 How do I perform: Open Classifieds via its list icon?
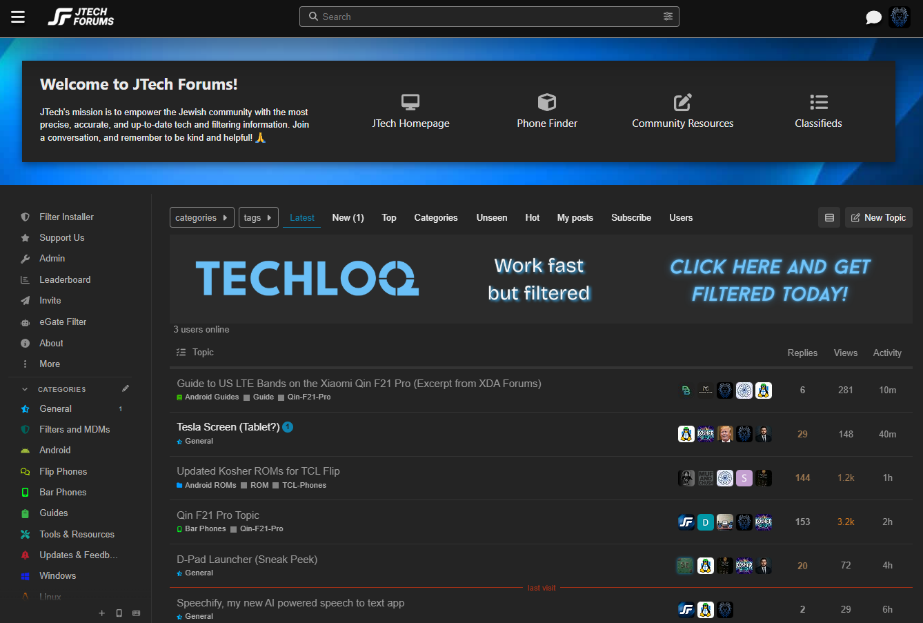pyautogui.click(x=818, y=101)
